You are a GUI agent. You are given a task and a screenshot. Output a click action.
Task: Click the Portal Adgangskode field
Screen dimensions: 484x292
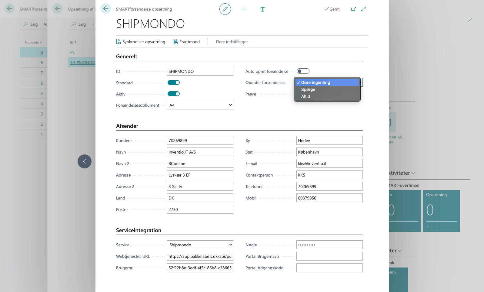pyautogui.click(x=329, y=268)
